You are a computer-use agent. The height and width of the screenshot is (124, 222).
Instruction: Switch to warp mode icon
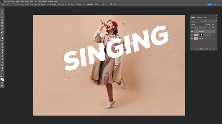pos(104,4)
